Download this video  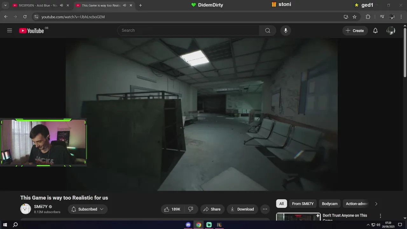click(x=242, y=209)
